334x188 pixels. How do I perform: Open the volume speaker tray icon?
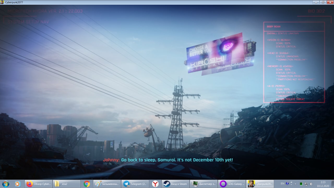[x=312, y=184]
